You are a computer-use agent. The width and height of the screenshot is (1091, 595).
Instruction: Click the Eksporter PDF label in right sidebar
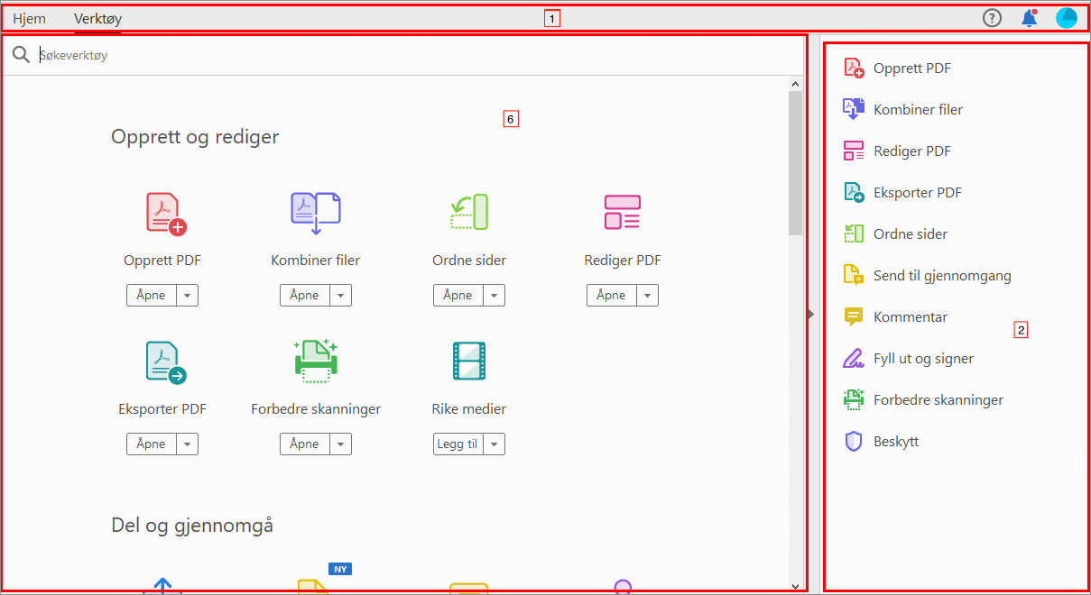click(918, 193)
